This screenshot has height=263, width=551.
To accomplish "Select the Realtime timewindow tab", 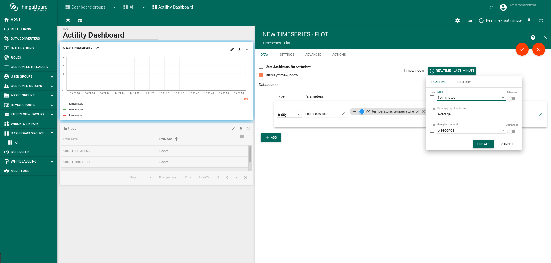I will pyautogui.click(x=439, y=82).
